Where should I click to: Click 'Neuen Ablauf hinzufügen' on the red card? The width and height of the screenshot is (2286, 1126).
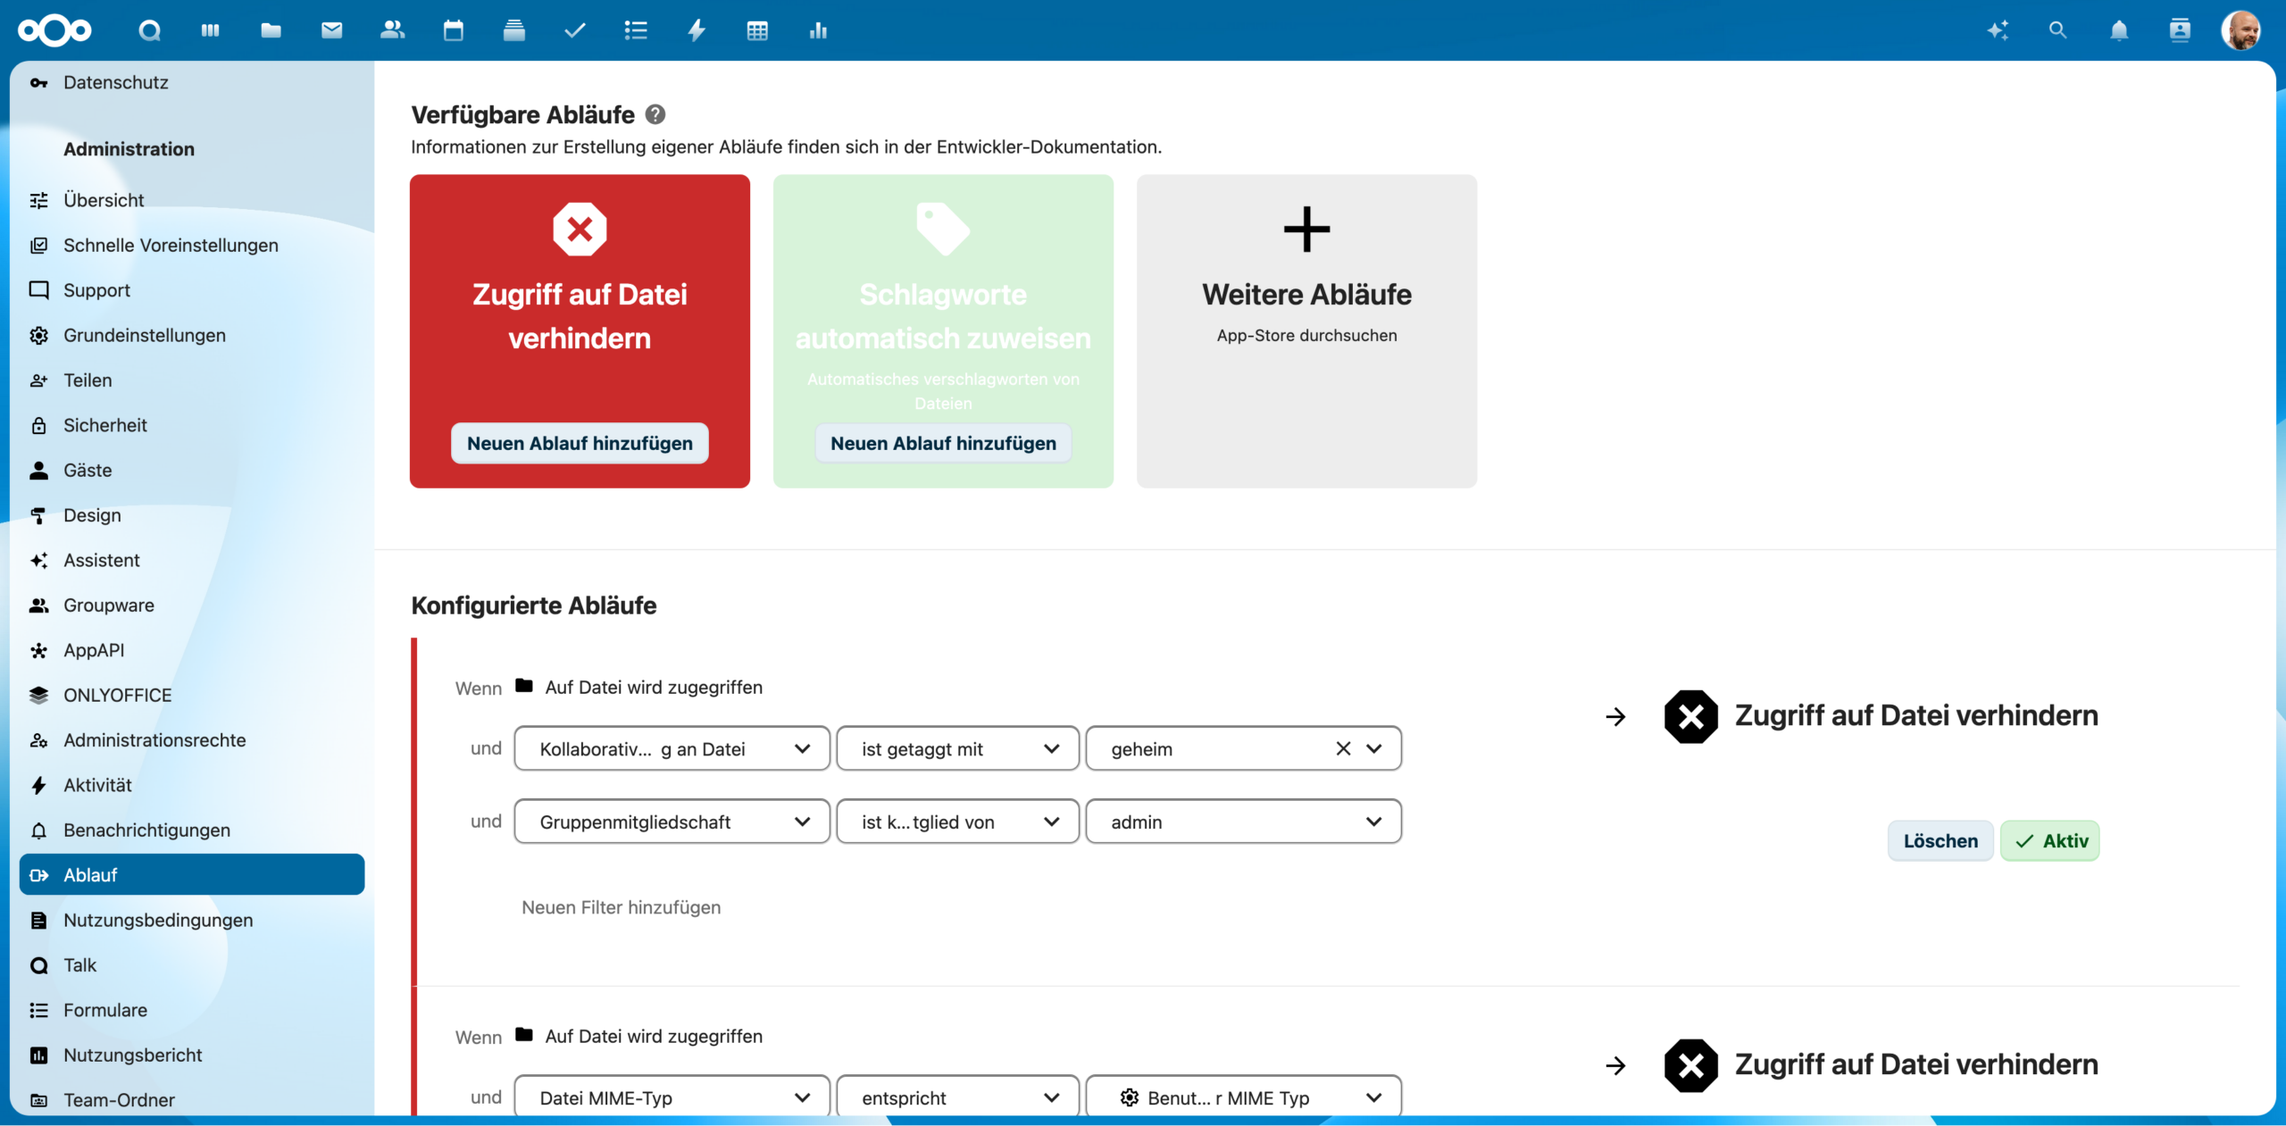click(579, 443)
